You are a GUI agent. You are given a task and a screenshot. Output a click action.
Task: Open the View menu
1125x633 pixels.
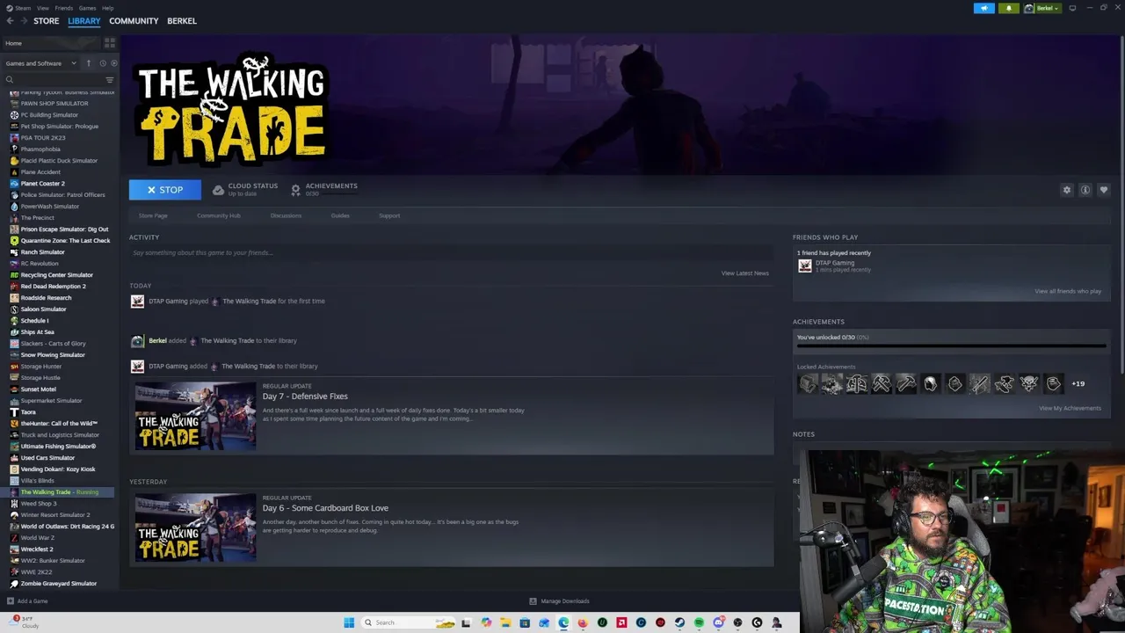42,8
